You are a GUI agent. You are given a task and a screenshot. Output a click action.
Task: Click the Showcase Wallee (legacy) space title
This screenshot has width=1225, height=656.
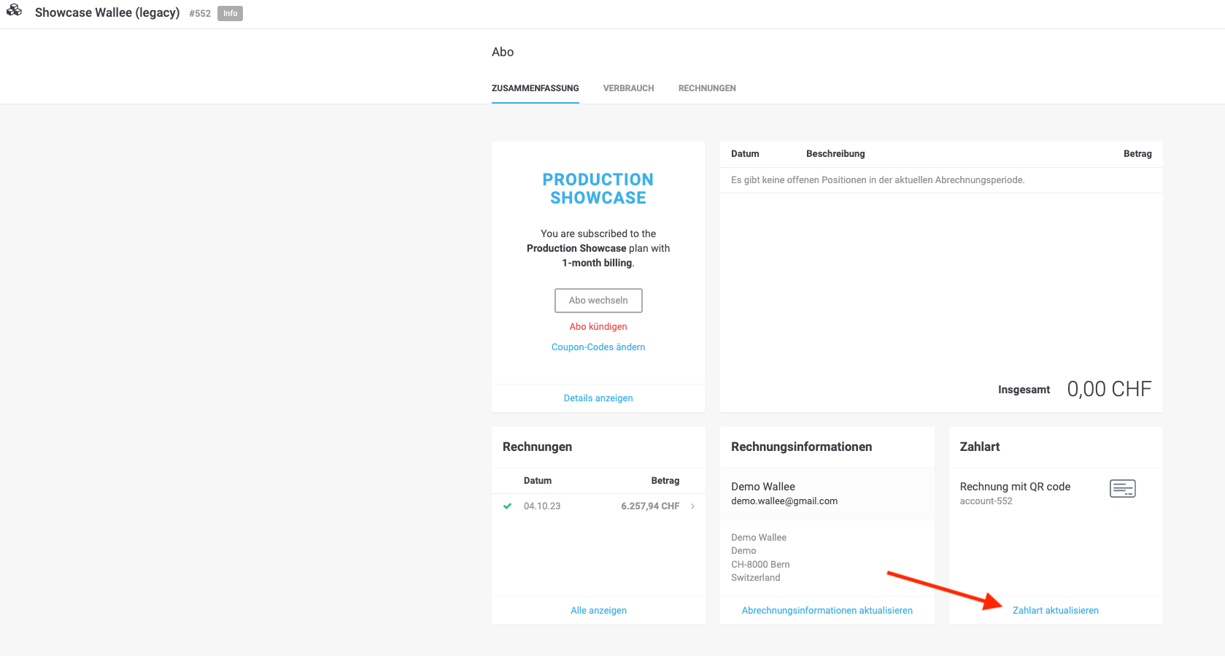pos(107,12)
